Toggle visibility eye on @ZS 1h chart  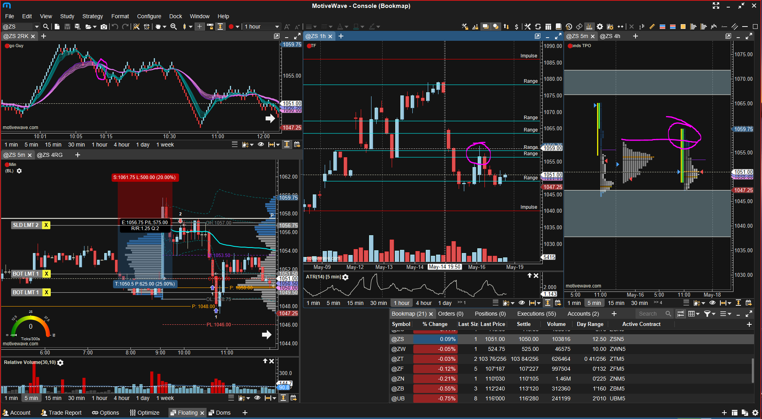click(x=522, y=303)
